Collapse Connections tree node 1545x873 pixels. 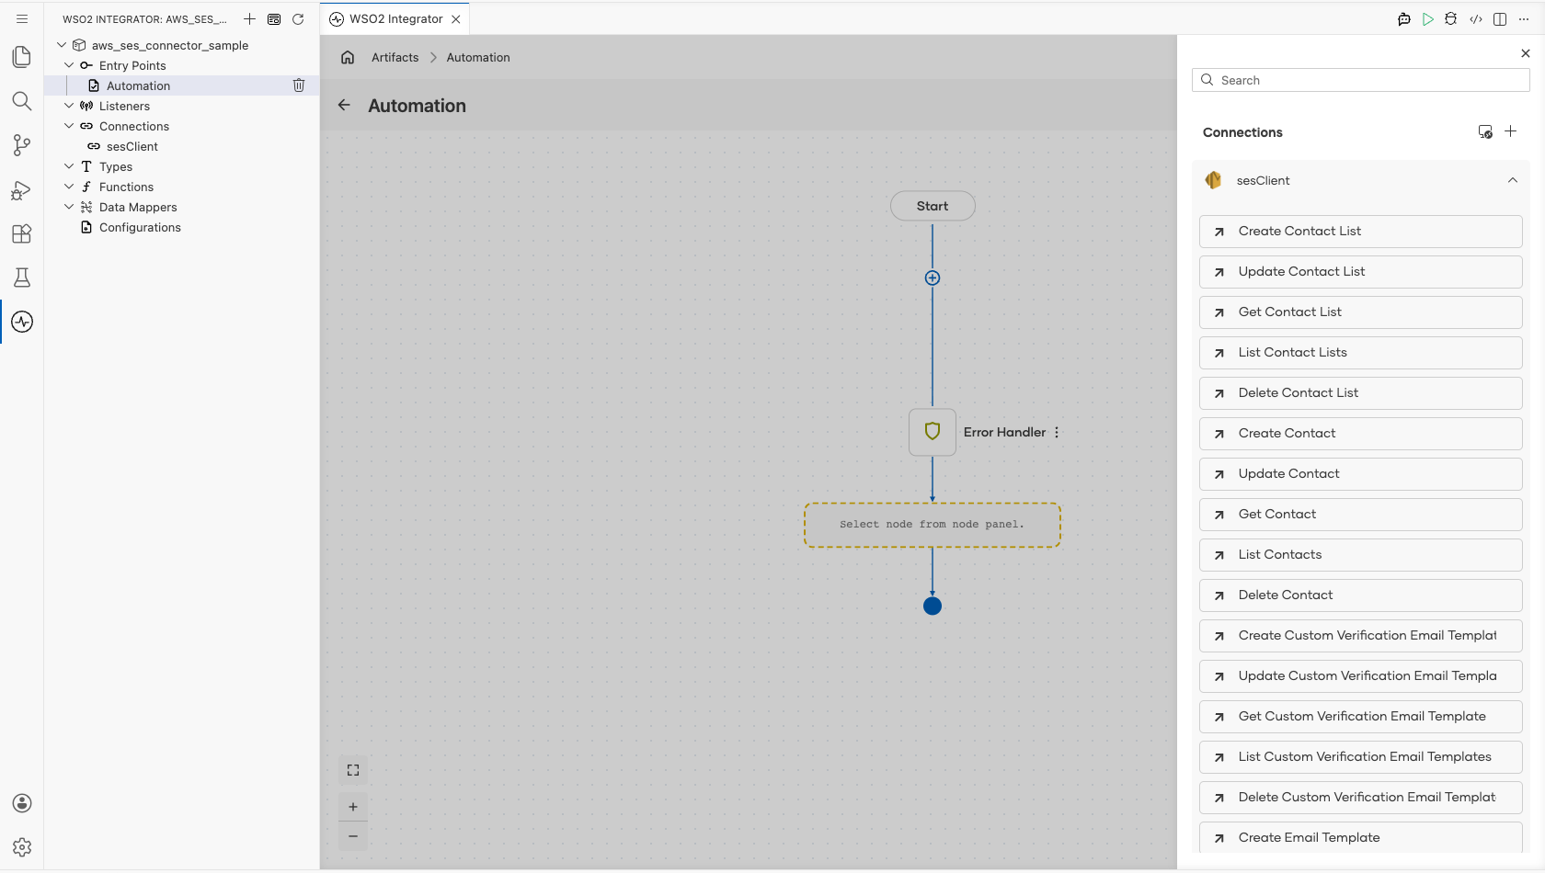tap(69, 126)
